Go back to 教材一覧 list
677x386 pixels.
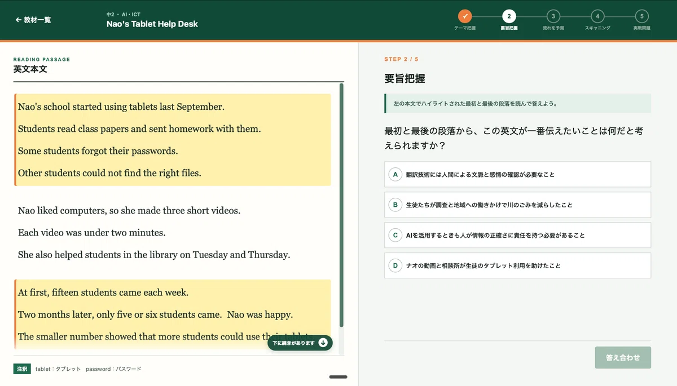pos(33,20)
